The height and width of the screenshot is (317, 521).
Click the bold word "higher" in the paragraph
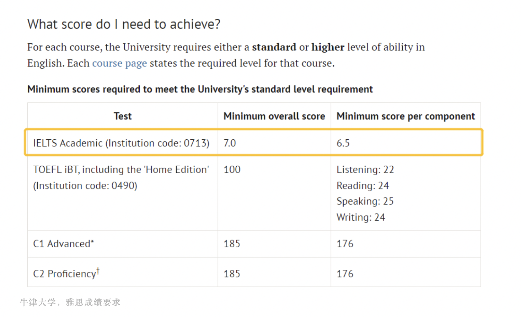tap(328, 47)
